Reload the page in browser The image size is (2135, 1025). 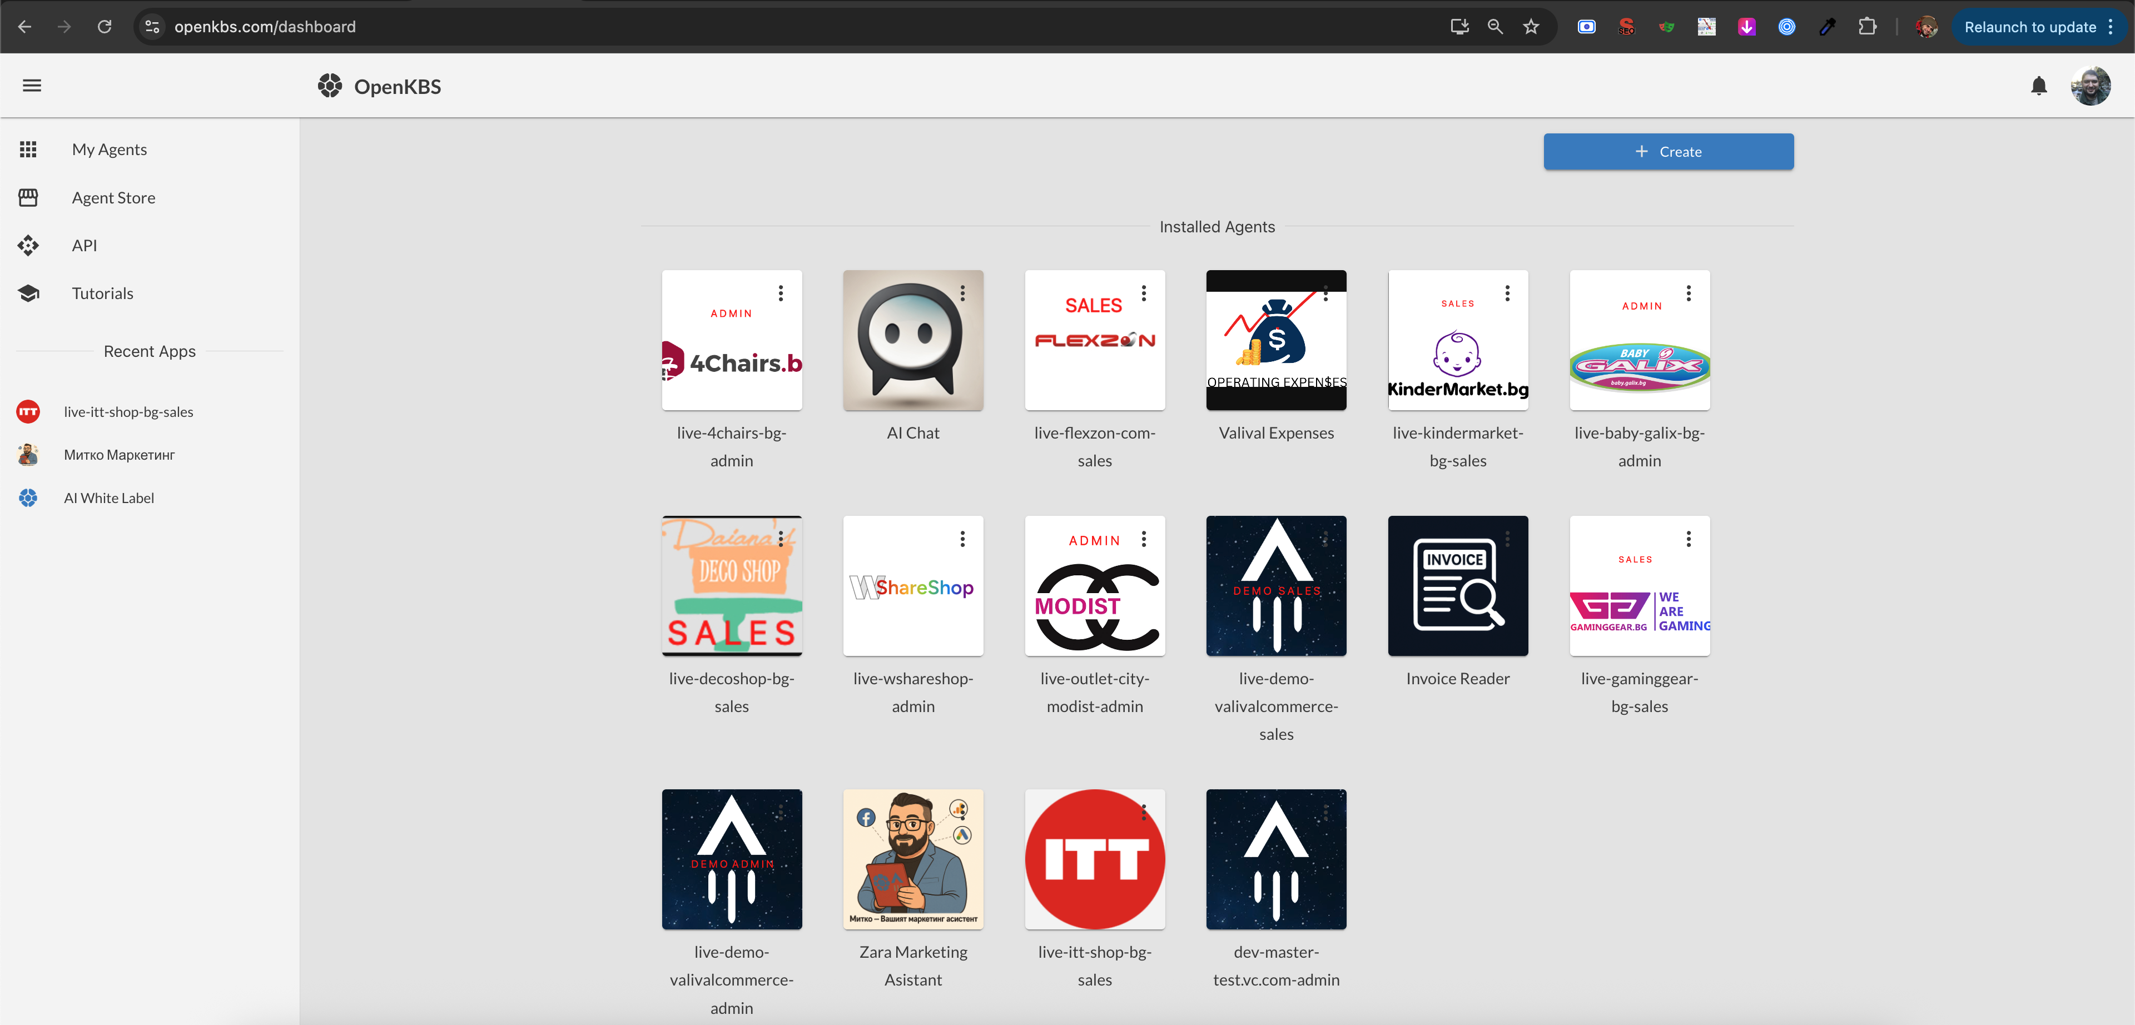[x=105, y=27]
